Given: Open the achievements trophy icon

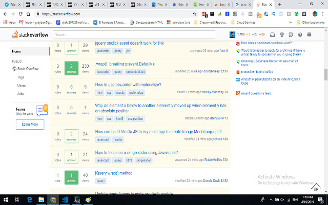Looking at the screenshot, I should pyautogui.click(x=282, y=34).
